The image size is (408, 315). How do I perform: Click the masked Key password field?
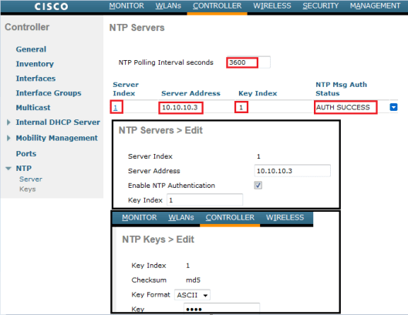[x=221, y=307]
